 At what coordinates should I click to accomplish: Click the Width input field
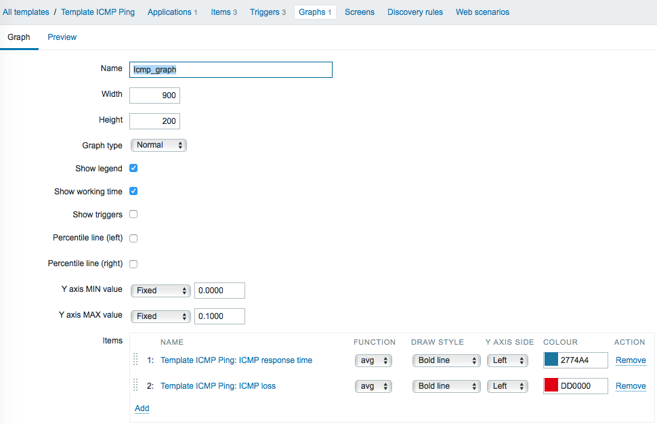(154, 96)
